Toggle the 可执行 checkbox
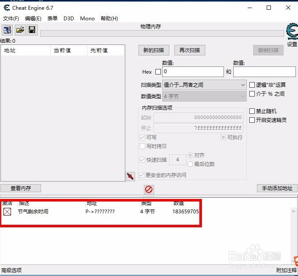Image resolution: width=298 pixels, height=276 pixels. 223,138
